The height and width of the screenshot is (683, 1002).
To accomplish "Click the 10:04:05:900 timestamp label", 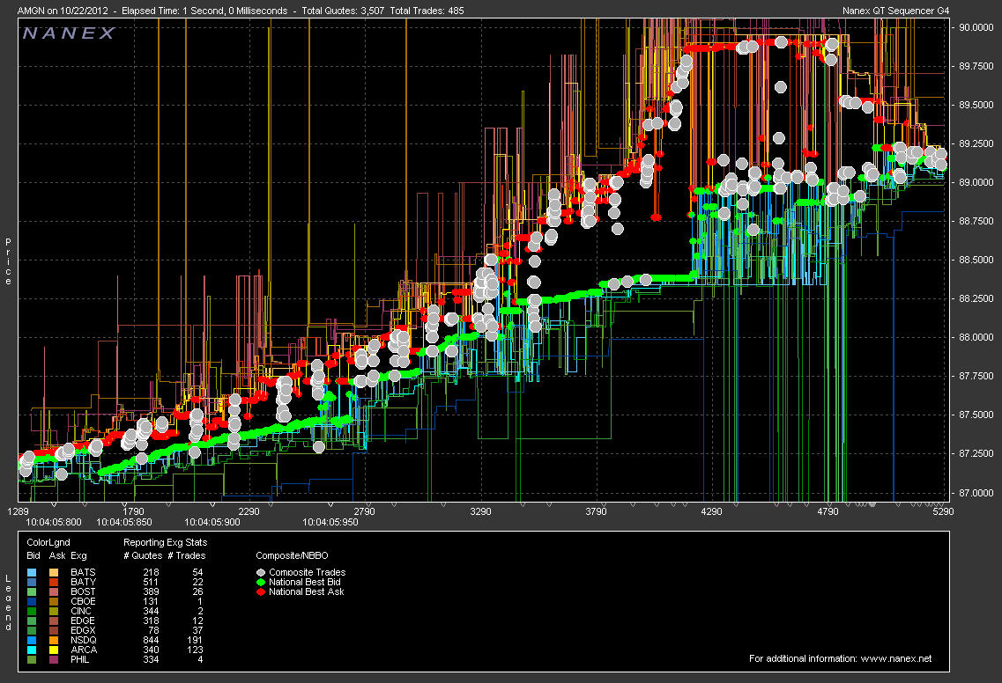I will 212,522.
